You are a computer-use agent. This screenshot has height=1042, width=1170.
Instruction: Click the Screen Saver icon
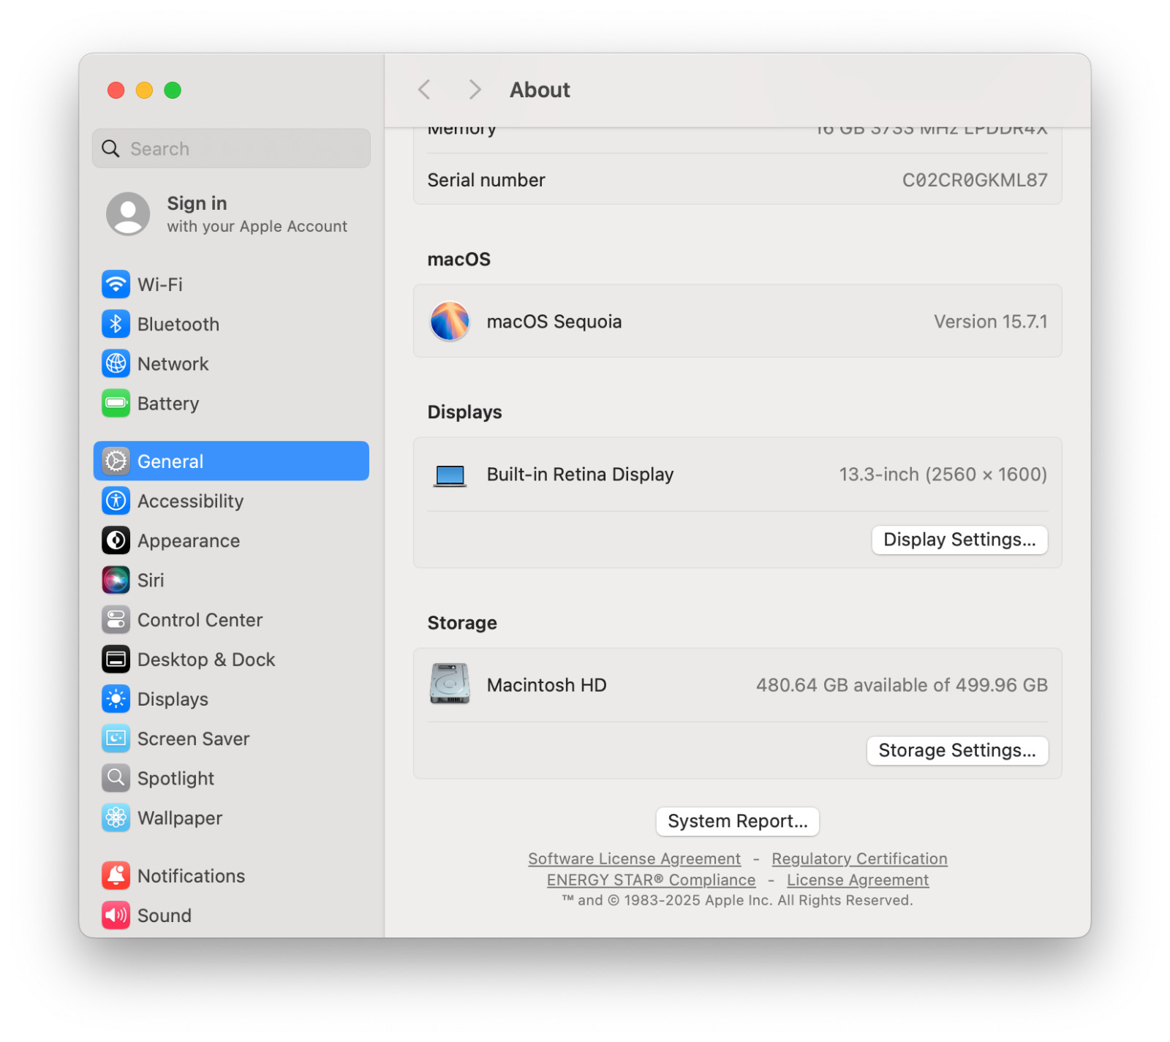pyautogui.click(x=116, y=739)
